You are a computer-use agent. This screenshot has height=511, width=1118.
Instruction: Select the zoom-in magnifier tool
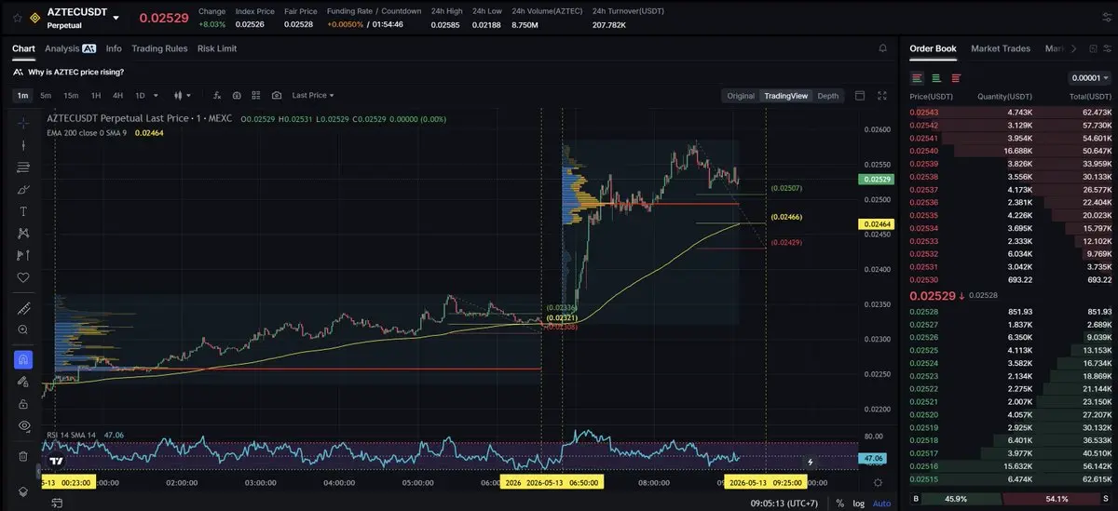coord(23,329)
